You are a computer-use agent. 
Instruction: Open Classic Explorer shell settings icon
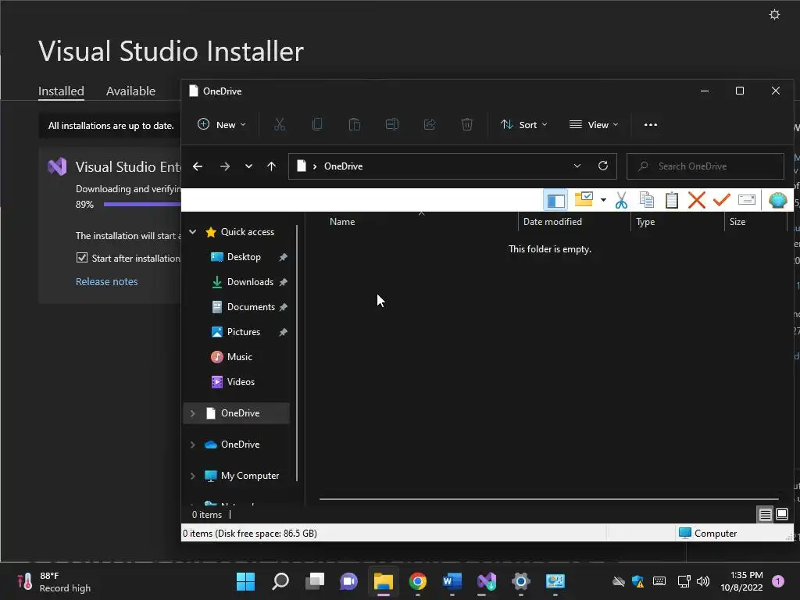click(x=777, y=200)
